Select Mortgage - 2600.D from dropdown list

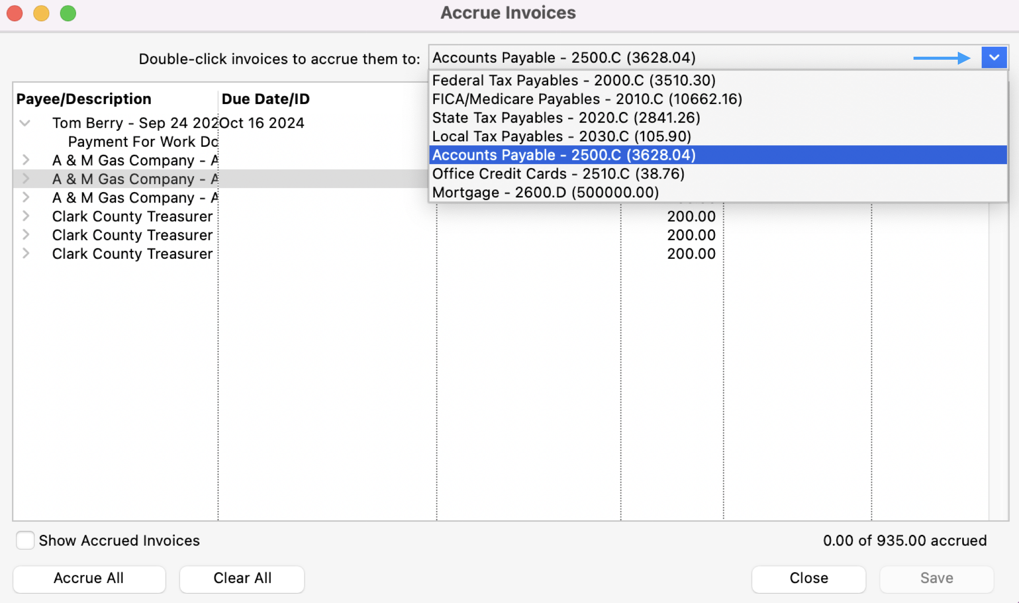click(x=545, y=193)
